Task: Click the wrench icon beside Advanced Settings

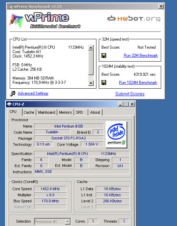Action: click(x=12, y=93)
